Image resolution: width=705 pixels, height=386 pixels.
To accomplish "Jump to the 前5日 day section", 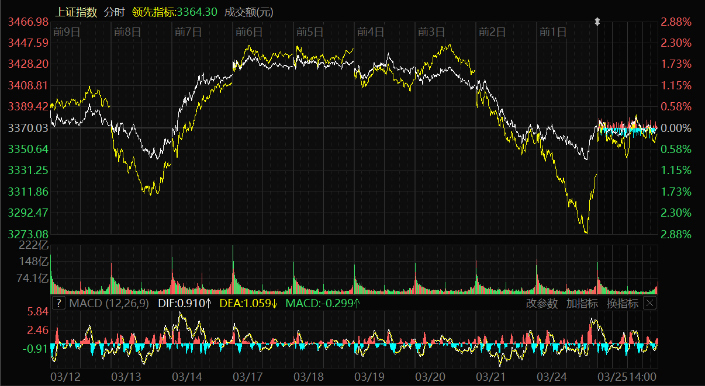I will [x=309, y=32].
